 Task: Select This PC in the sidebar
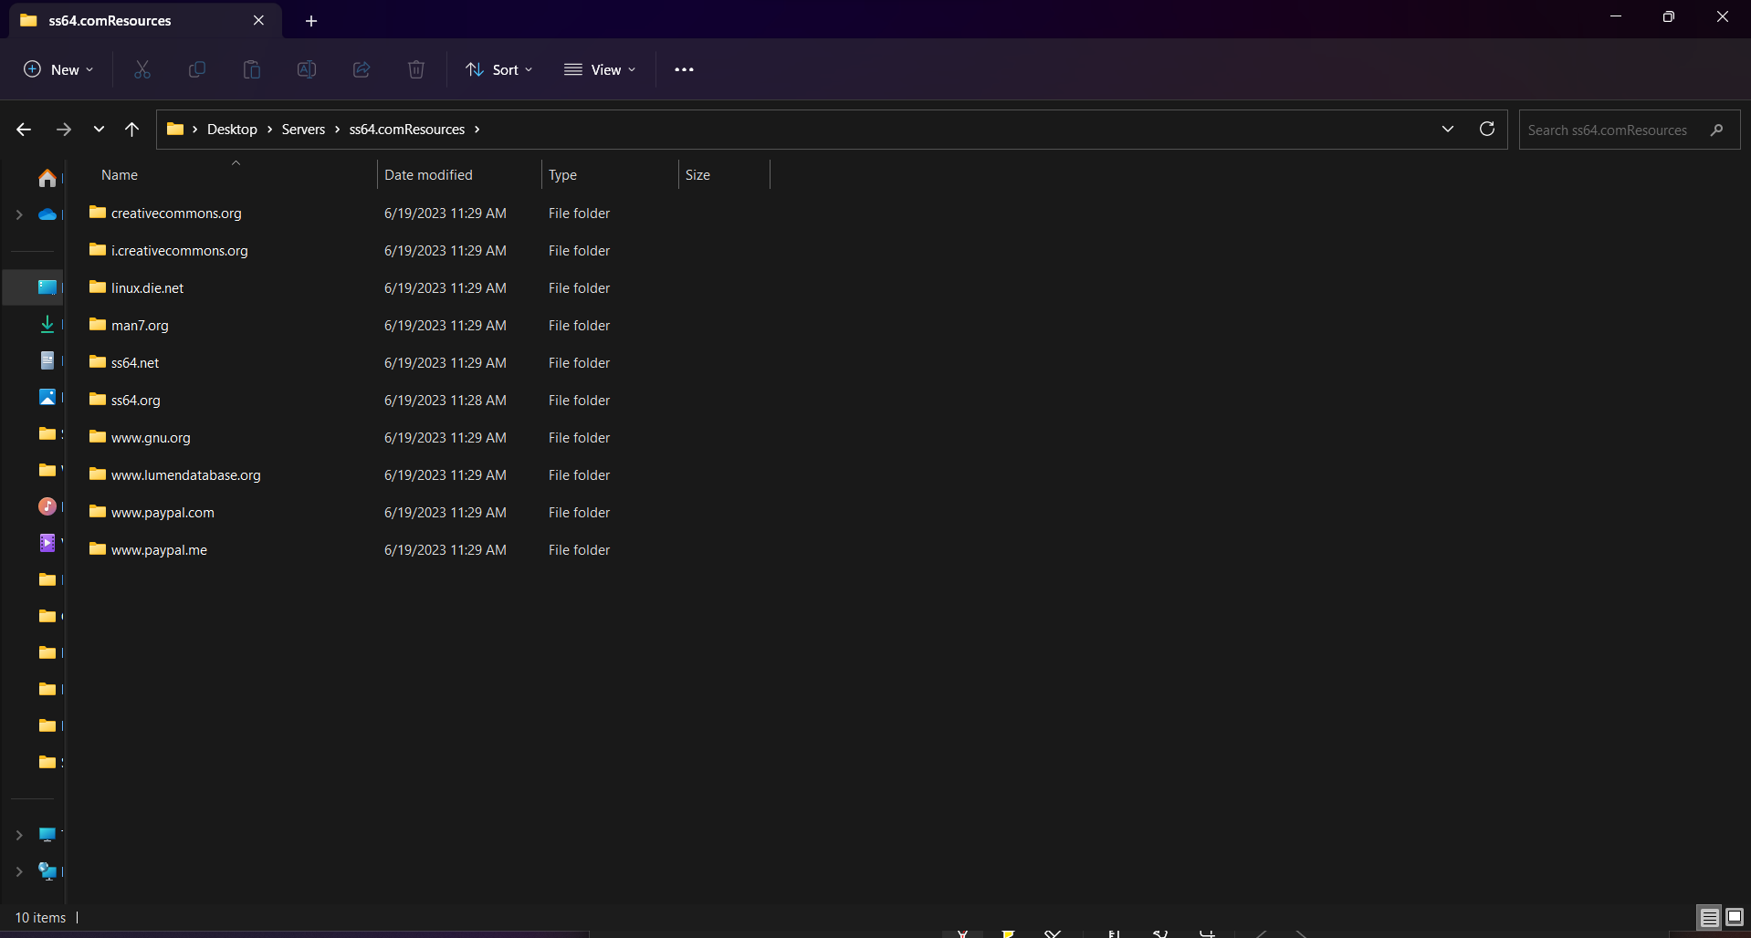point(47,835)
